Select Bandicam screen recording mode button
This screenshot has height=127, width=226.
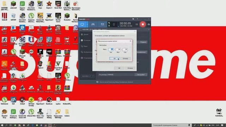82,24
